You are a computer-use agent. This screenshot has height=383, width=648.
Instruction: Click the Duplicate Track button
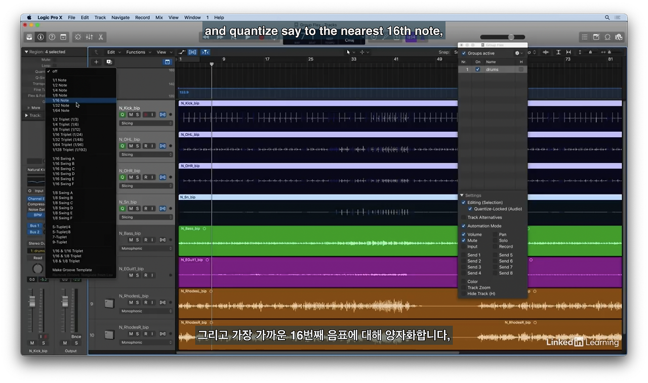tap(109, 62)
